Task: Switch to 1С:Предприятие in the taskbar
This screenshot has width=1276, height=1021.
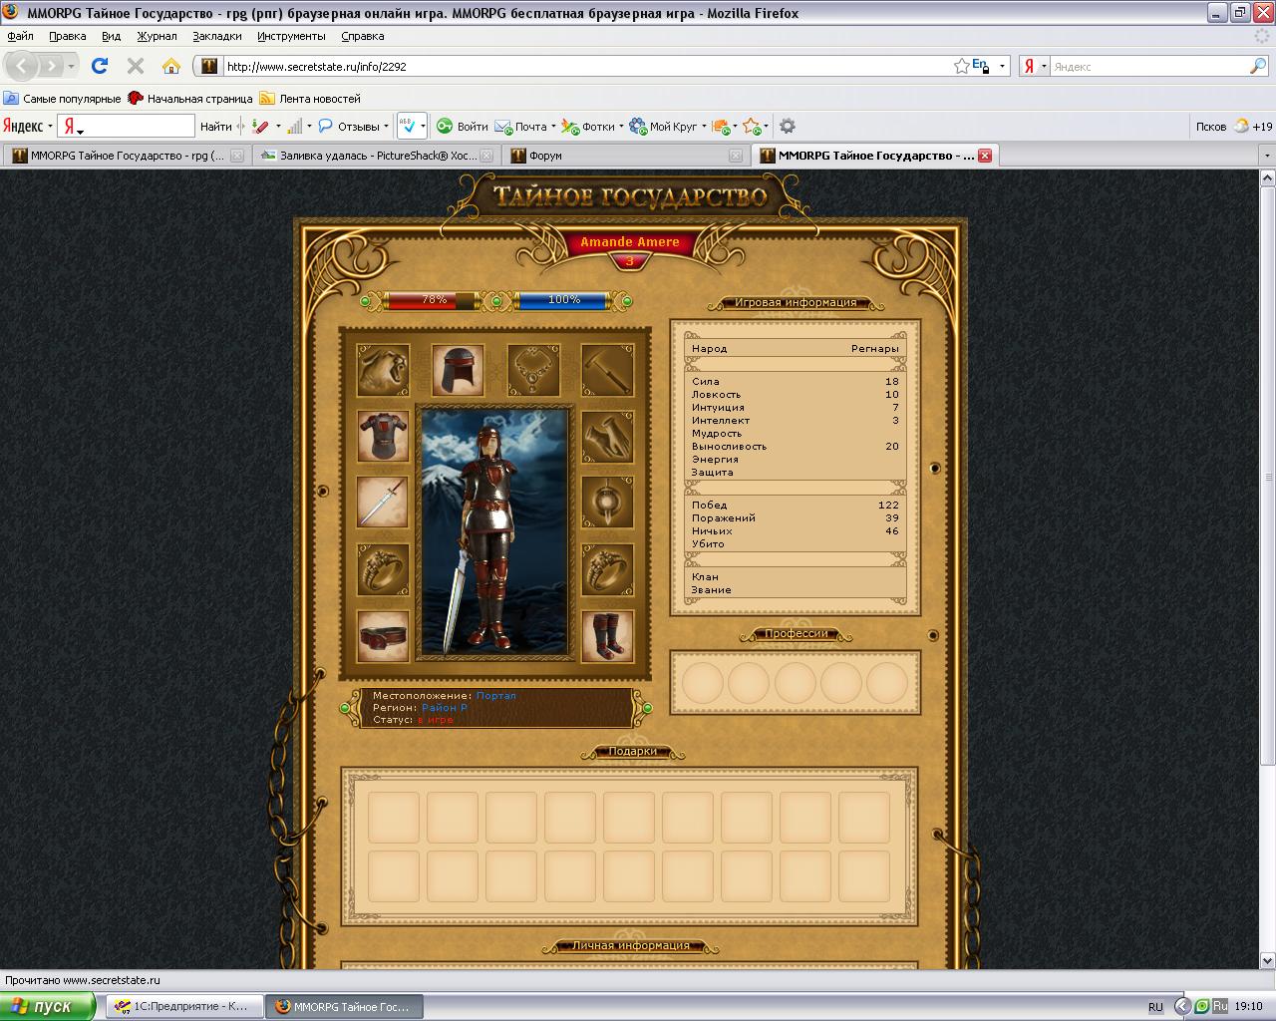Action: [x=183, y=1006]
